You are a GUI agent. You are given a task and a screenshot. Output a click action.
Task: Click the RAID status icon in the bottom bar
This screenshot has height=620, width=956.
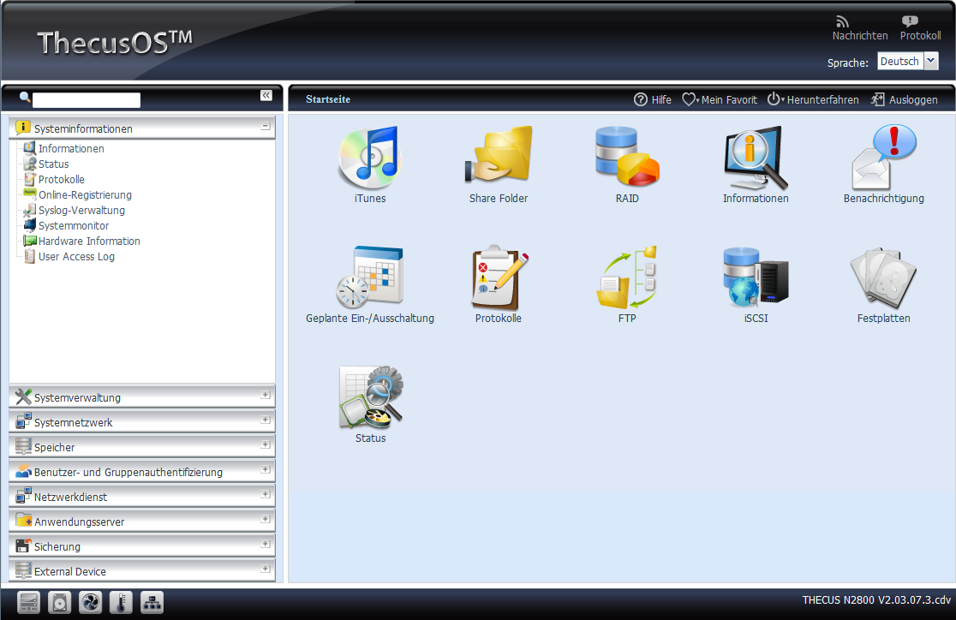pyautogui.click(x=28, y=602)
